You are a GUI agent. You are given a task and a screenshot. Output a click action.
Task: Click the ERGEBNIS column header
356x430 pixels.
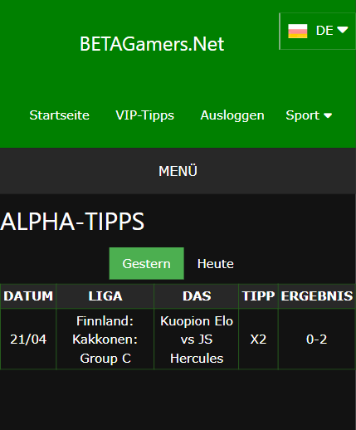pos(317,296)
